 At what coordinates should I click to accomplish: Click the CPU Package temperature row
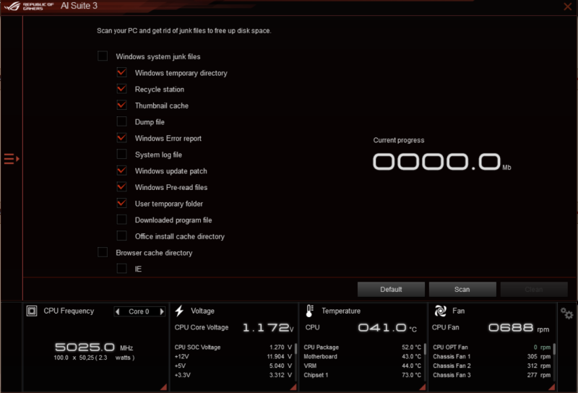coord(363,347)
